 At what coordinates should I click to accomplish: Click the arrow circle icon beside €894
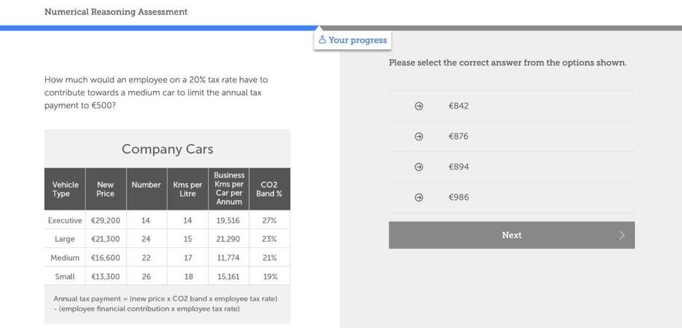[419, 167]
